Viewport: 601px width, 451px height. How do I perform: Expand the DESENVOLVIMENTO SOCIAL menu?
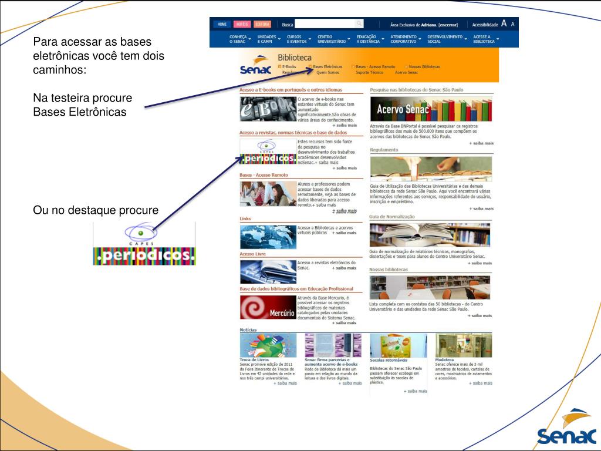click(447, 39)
